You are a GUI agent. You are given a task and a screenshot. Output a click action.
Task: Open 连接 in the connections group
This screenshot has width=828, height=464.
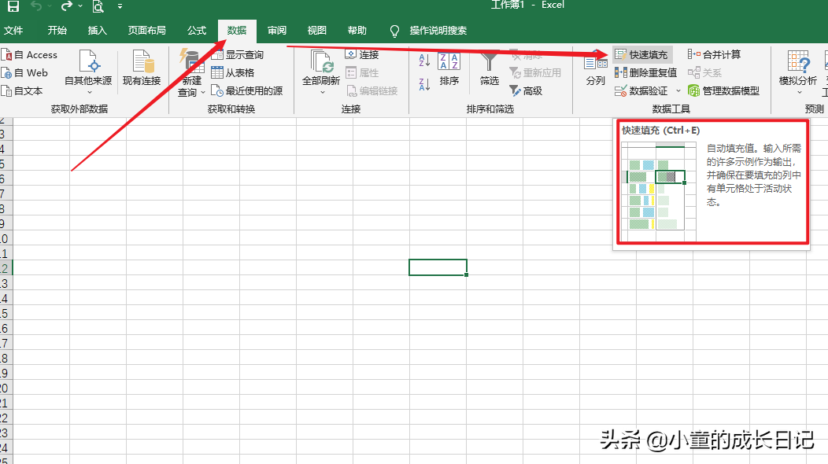pos(362,55)
